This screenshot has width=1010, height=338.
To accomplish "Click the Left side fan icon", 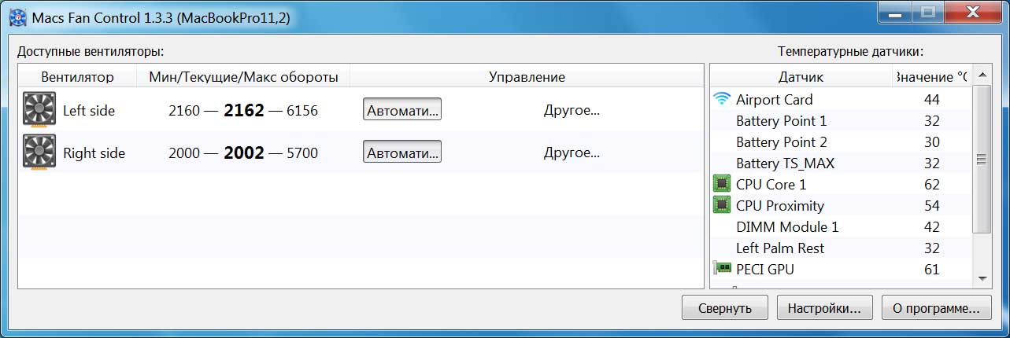I will click(x=39, y=108).
